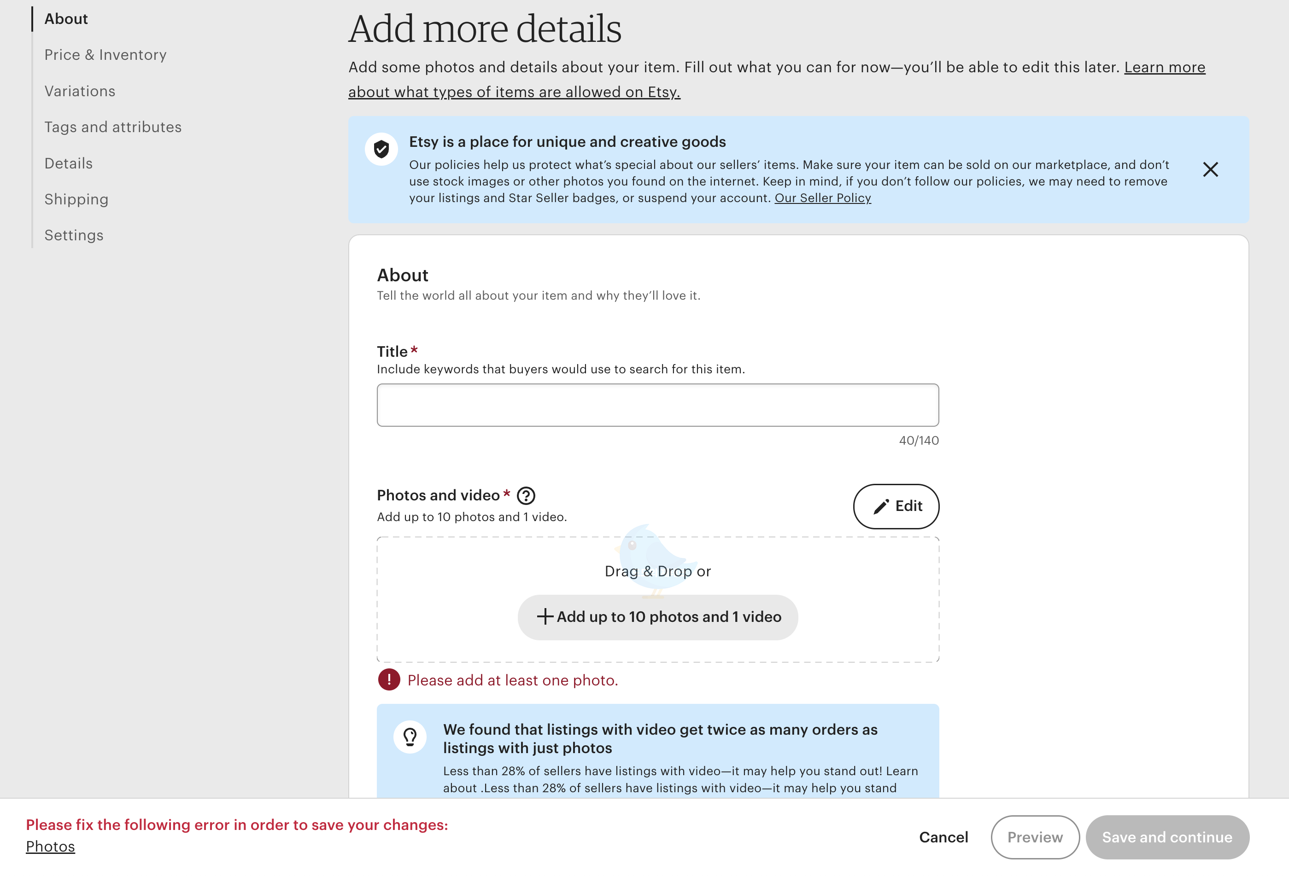The image size is (1289, 876).
Task: Click the lightbulb tip icon
Action: (x=410, y=737)
